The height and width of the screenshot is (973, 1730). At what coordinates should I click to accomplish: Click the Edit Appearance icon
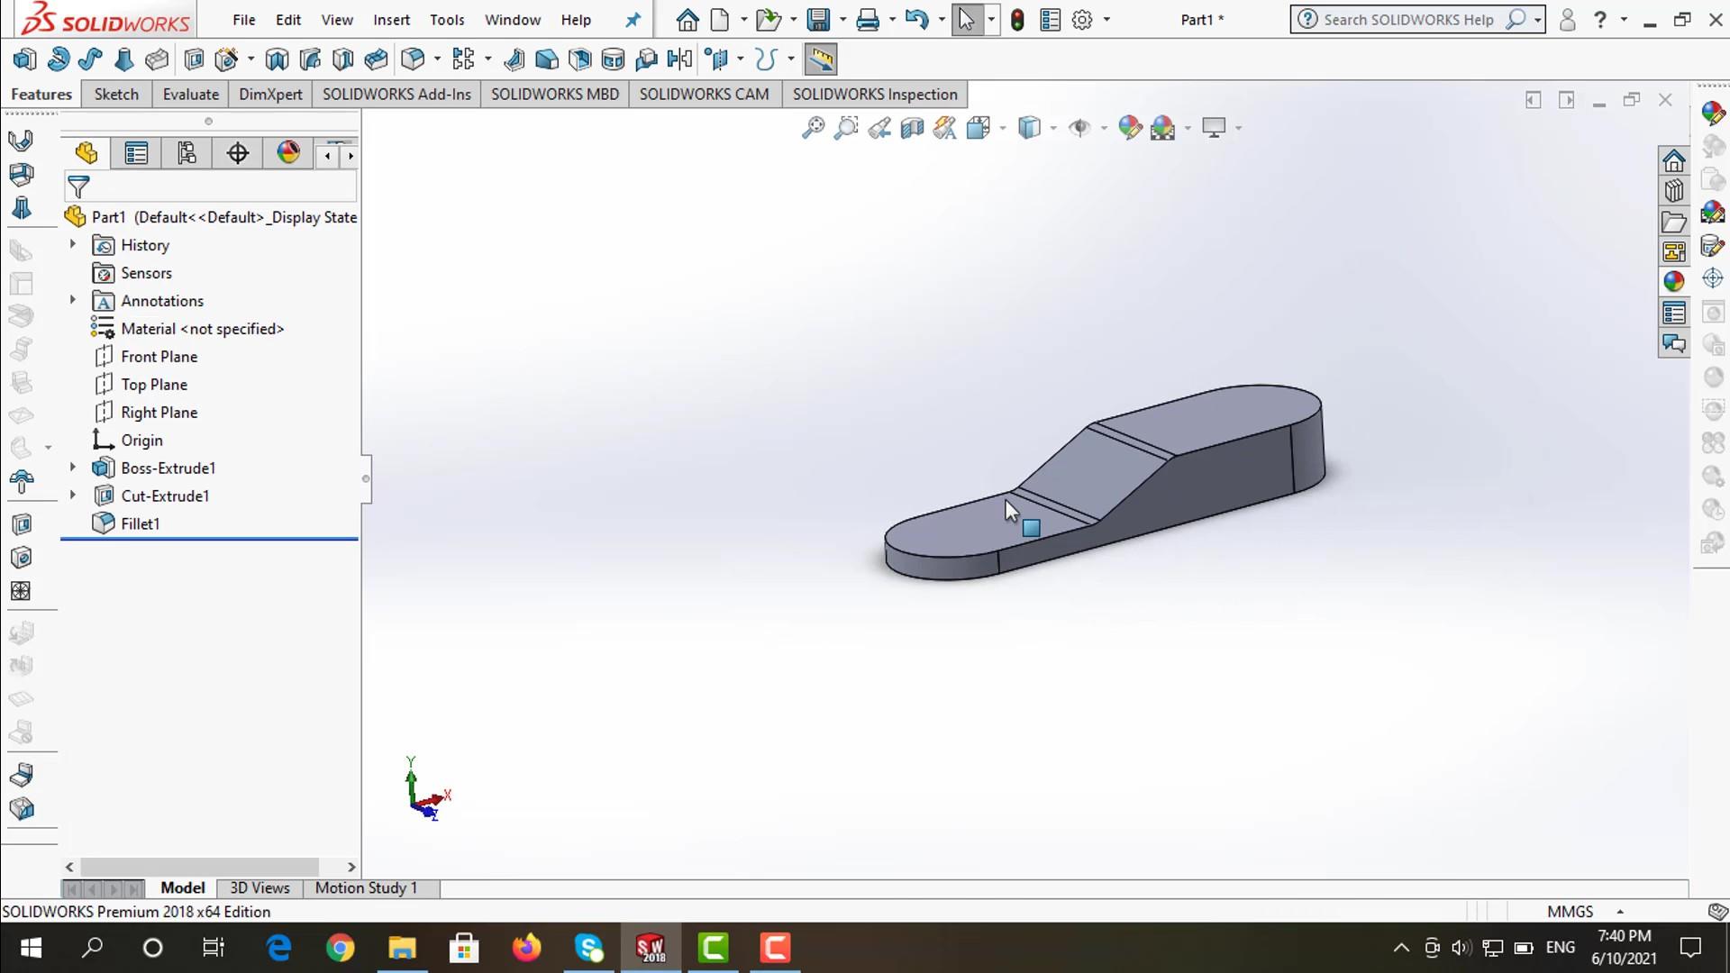click(1130, 128)
